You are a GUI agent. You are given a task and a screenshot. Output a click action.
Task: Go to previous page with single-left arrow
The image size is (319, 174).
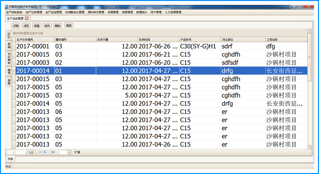(x=20, y=152)
